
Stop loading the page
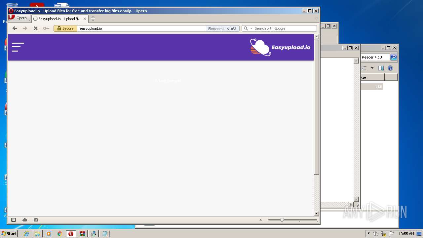coord(36,28)
